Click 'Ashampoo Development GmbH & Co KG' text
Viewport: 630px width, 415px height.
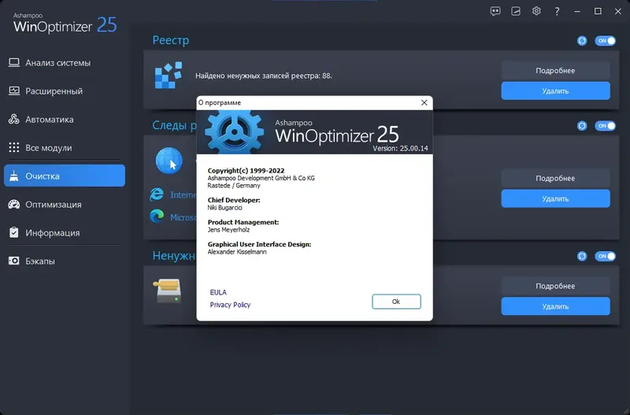click(x=261, y=178)
